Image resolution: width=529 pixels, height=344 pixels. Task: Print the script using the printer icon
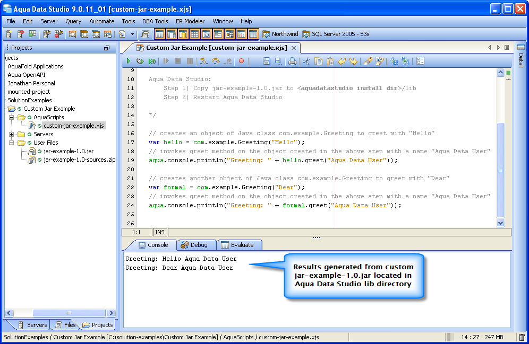(293, 61)
